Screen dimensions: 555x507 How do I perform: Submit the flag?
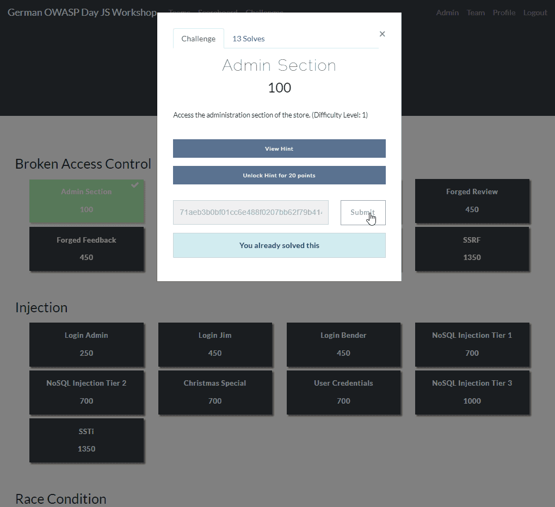(363, 212)
